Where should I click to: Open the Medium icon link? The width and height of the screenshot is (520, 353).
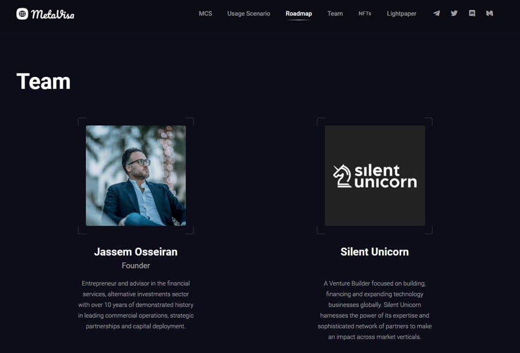[x=489, y=13]
